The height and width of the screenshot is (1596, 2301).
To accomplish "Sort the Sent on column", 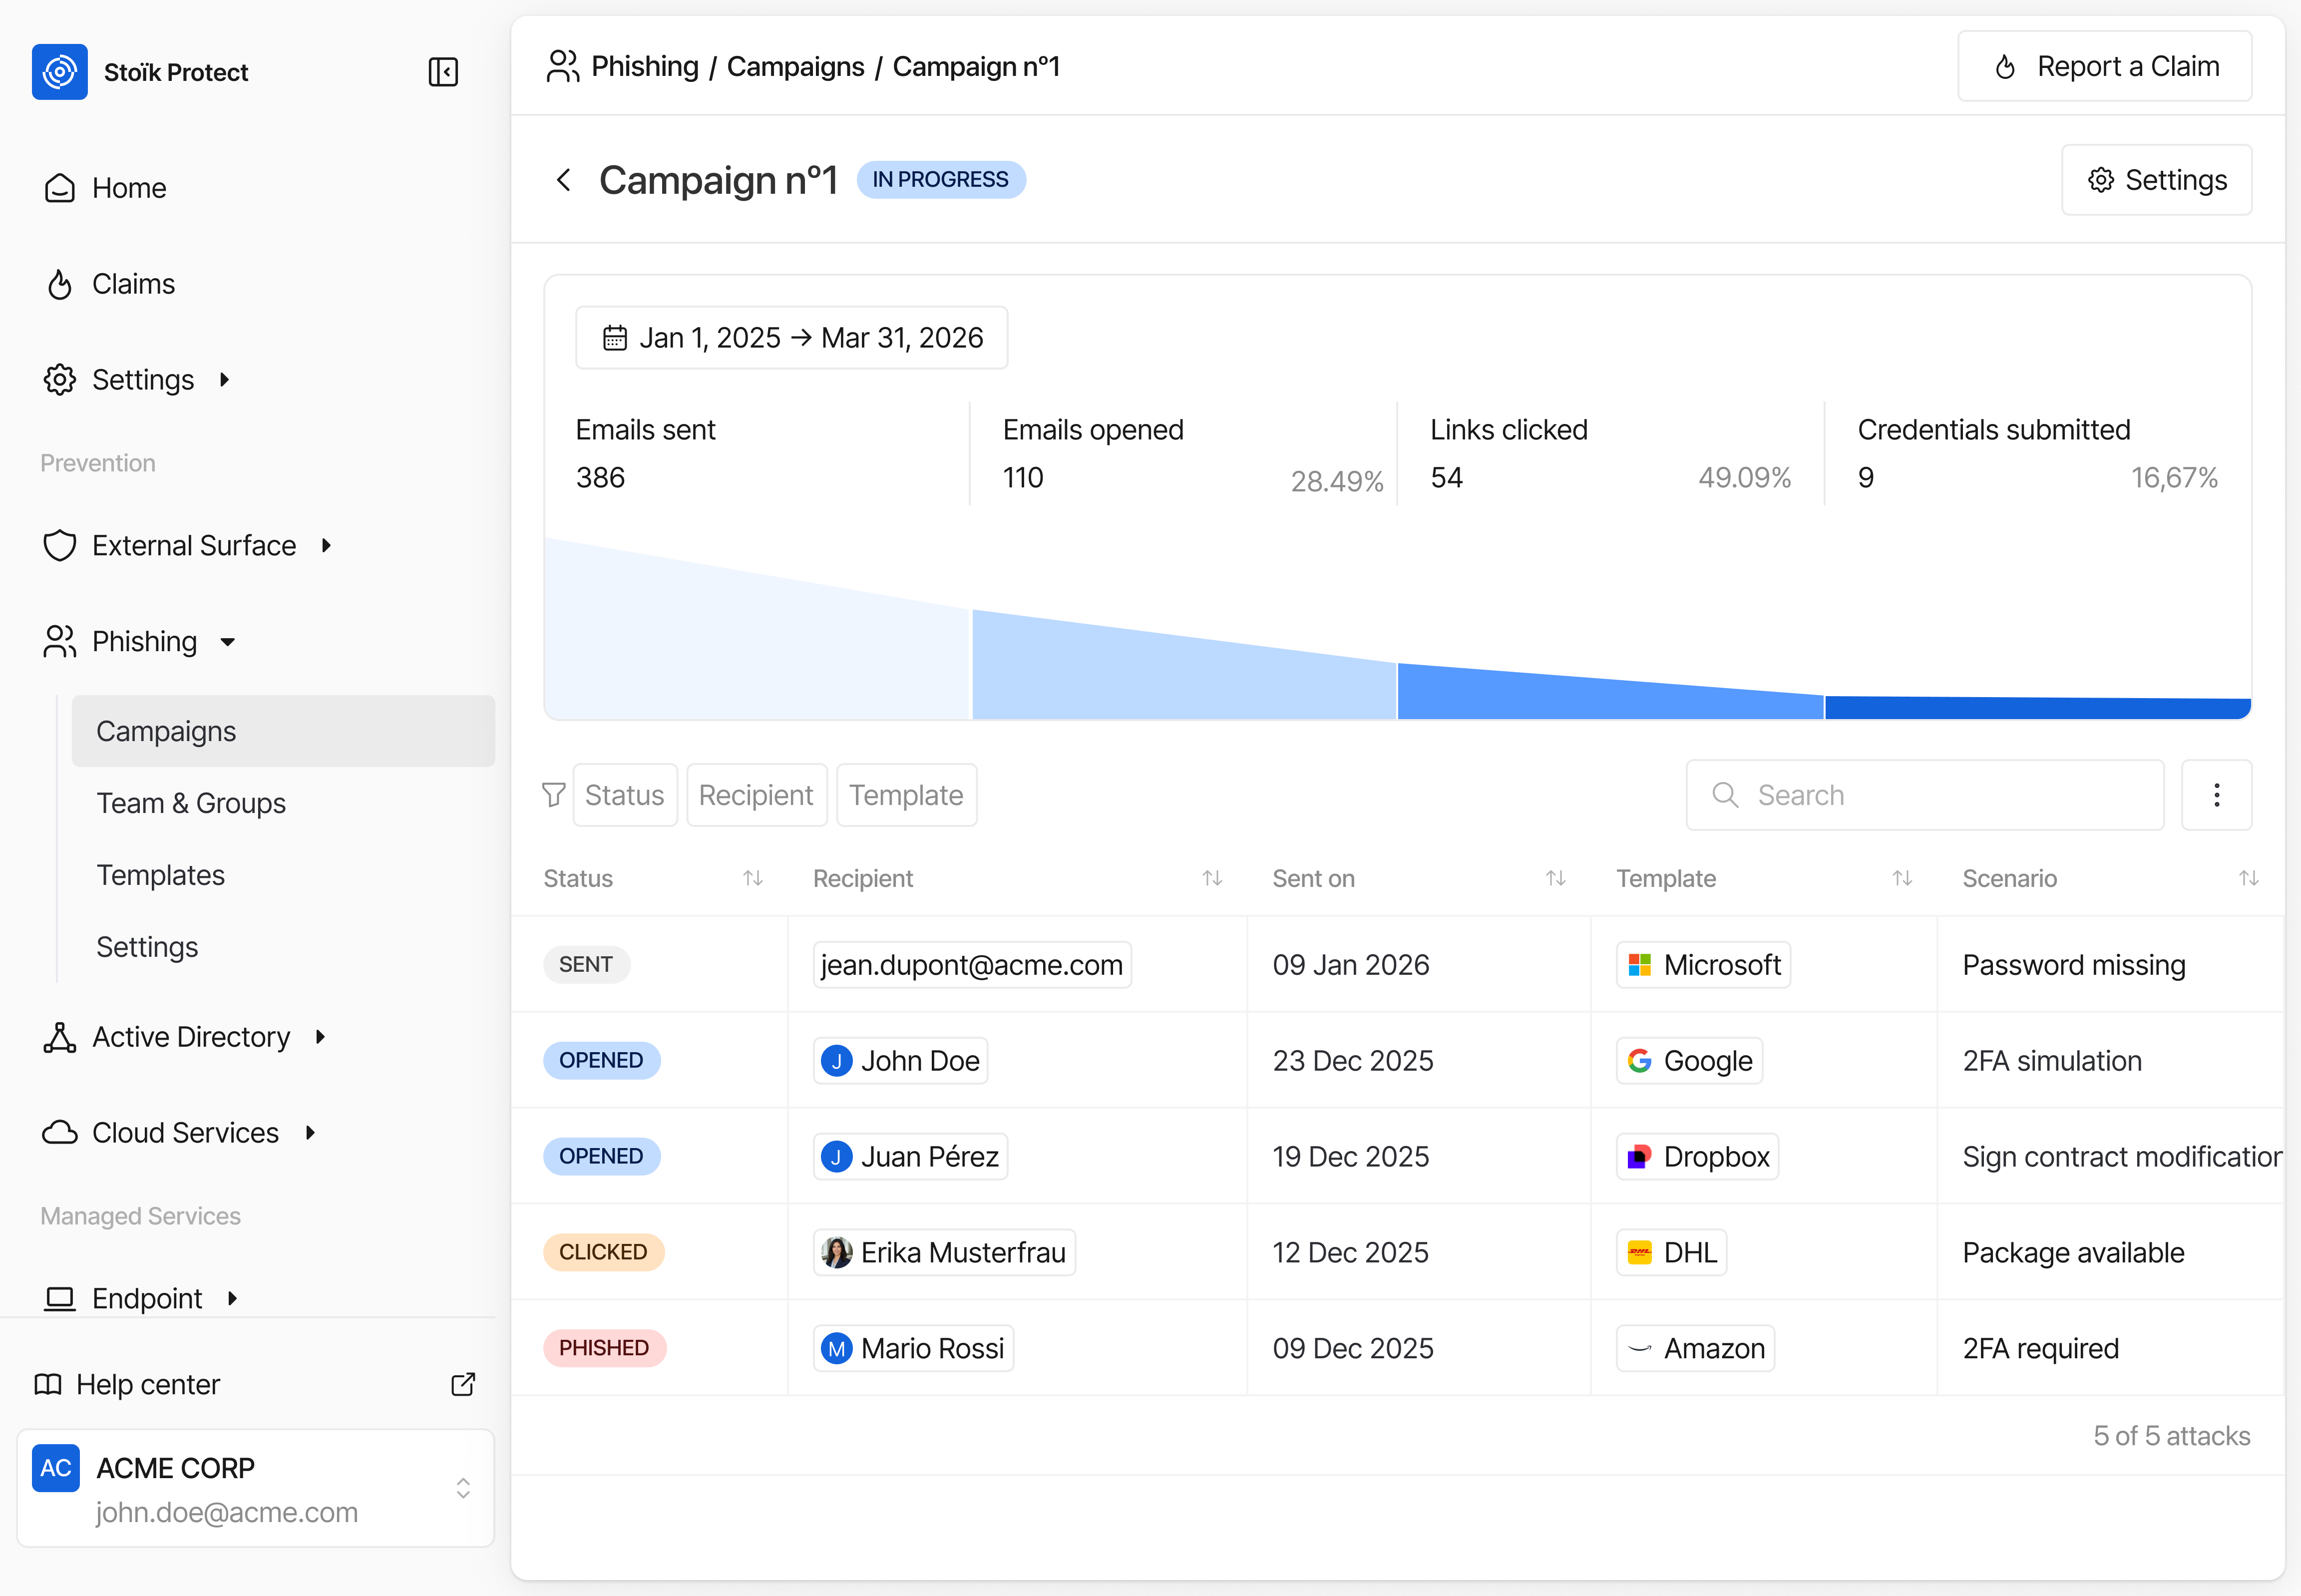I will pyautogui.click(x=1555, y=878).
